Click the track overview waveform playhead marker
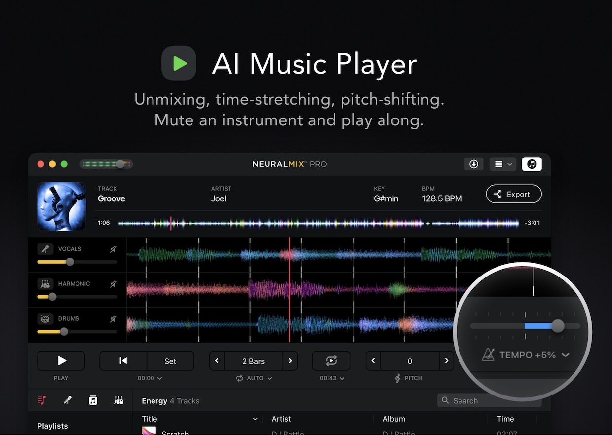 [171, 223]
